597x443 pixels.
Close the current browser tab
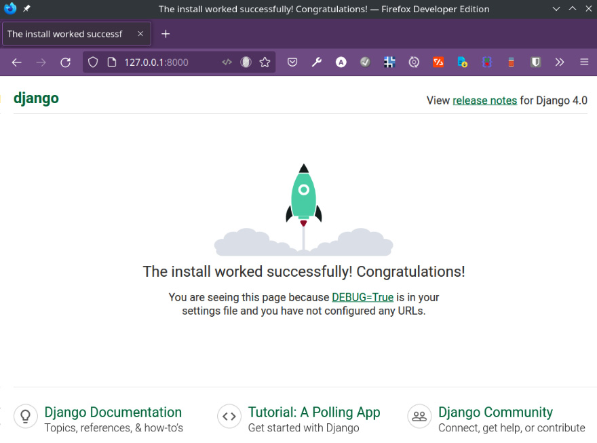click(140, 34)
